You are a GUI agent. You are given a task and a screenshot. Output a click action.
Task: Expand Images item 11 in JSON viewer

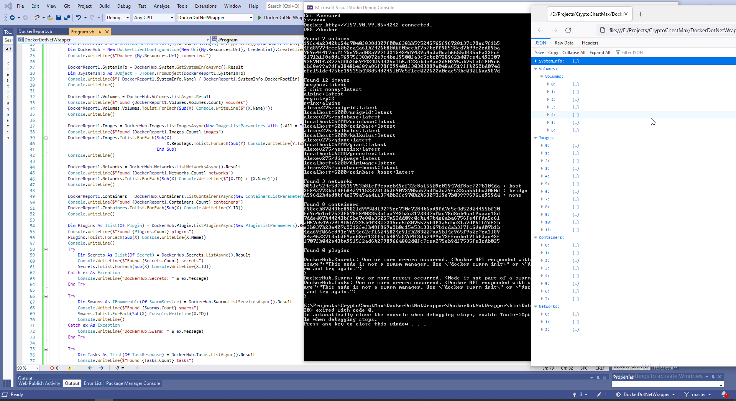(542, 230)
